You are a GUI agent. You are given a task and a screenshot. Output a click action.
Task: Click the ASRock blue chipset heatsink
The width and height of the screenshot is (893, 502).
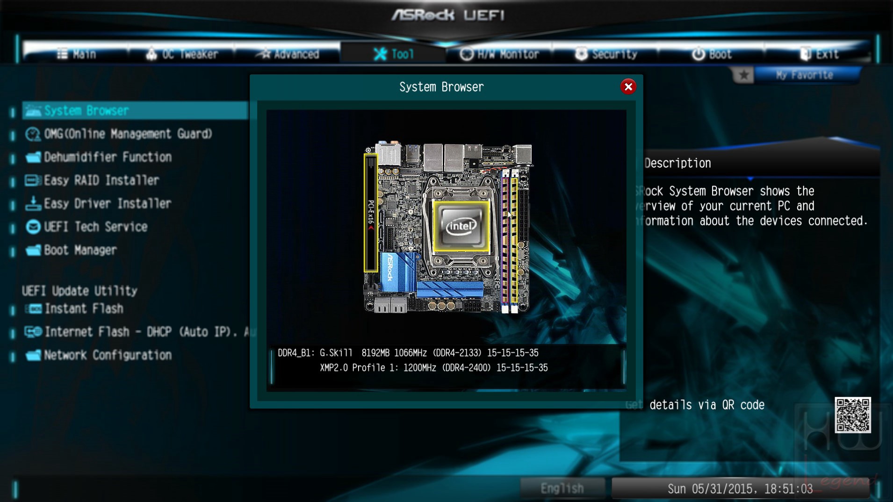pos(397,273)
